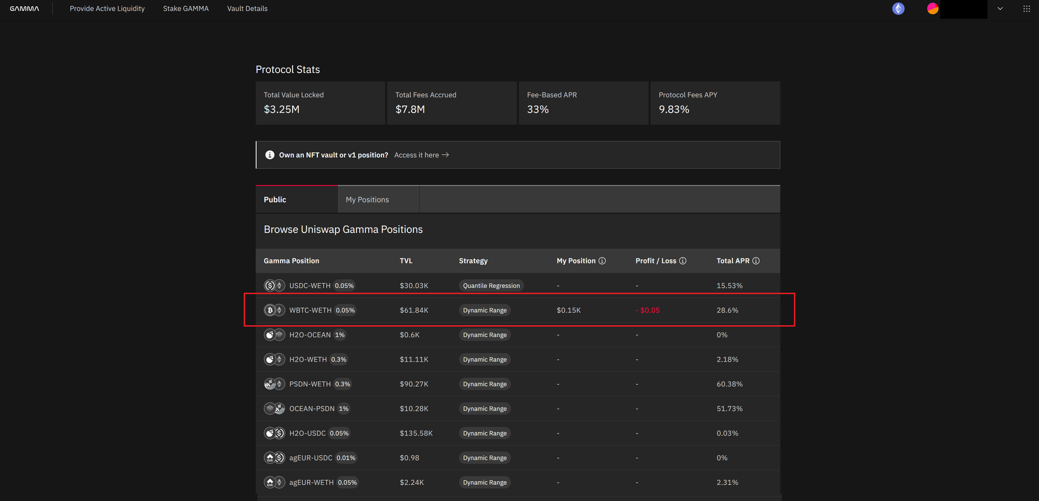
Task: Click the 15.53% APR value
Action: coord(729,286)
